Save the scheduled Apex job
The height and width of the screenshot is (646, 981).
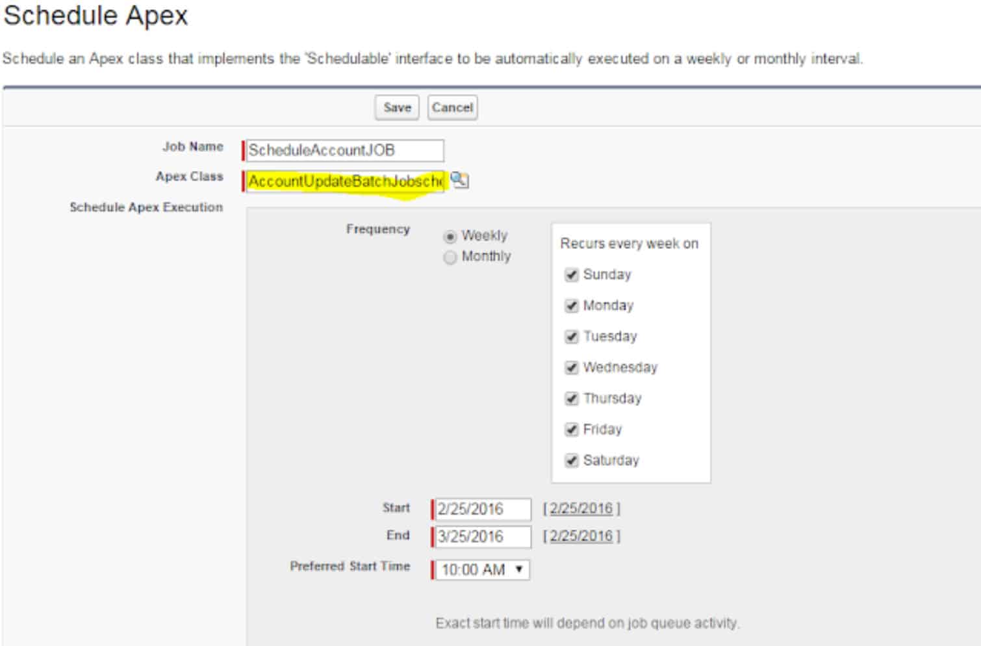point(397,107)
